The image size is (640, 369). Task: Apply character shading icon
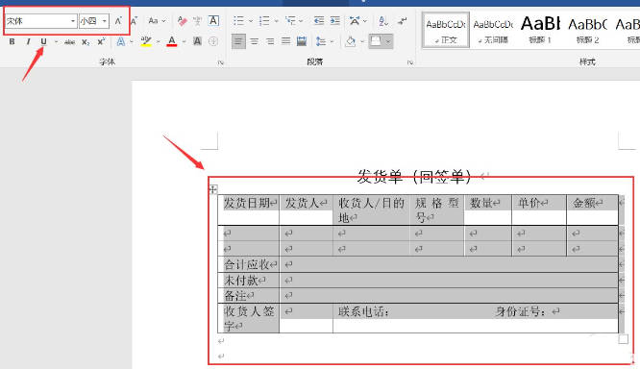click(198, 41)
